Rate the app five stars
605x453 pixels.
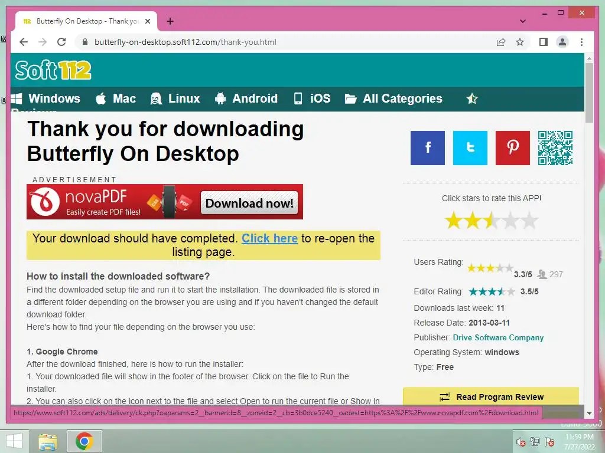529,221
